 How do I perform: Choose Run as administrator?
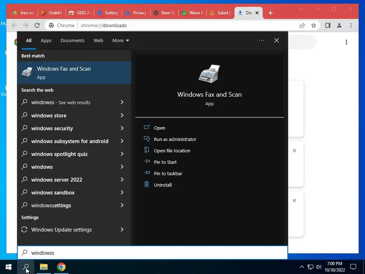point(175,139)
